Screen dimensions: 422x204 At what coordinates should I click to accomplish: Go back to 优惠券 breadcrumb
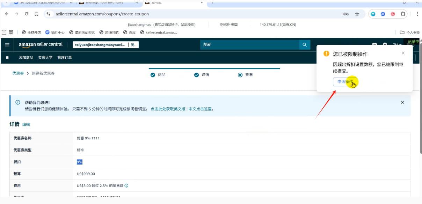(x=18, y=73)
